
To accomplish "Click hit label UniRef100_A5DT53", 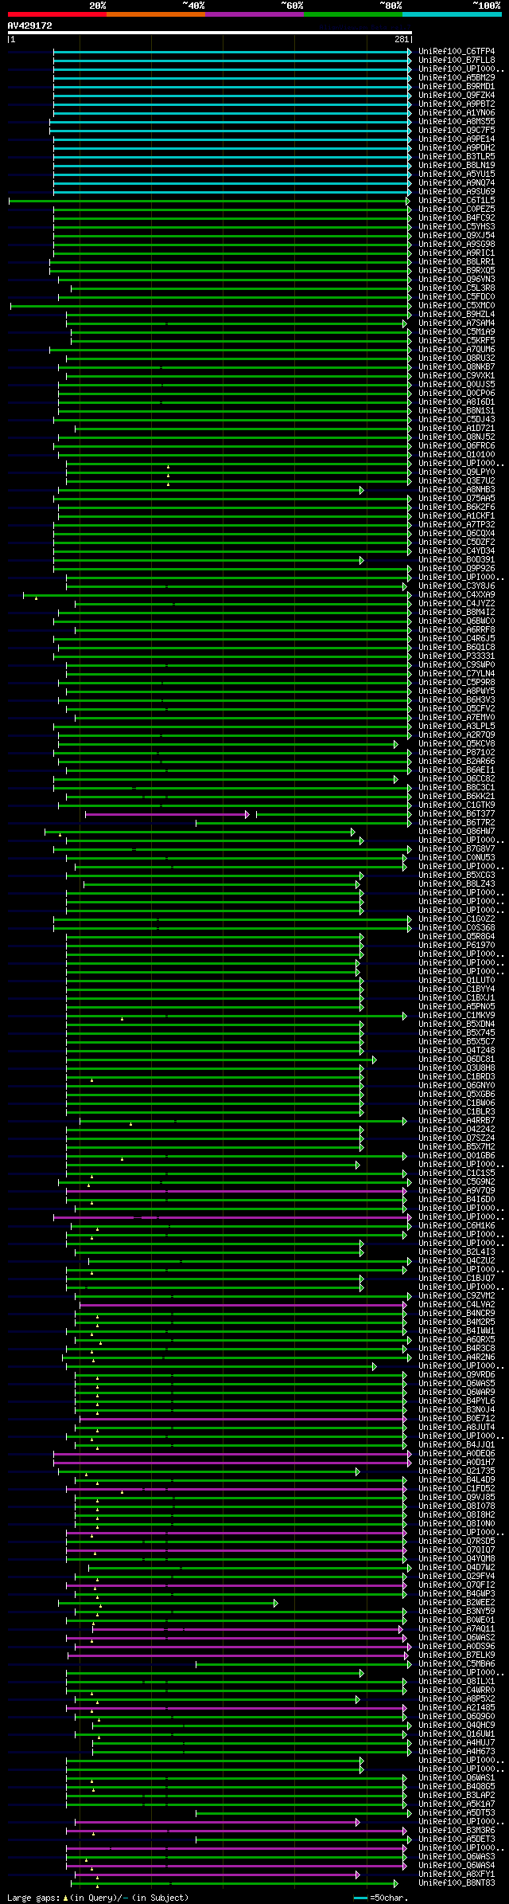I will 457,1813.
